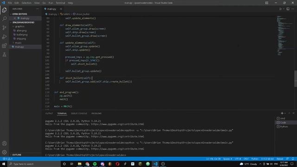
Task: Switch to the Problems panel tab
Action: point(97,113)
